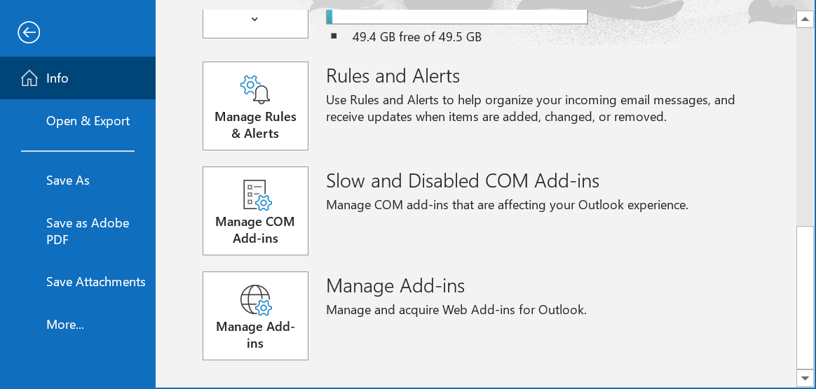
Task: Click the Slow and Disabled COM Add-ins heading
Action: tap(463, 181)
